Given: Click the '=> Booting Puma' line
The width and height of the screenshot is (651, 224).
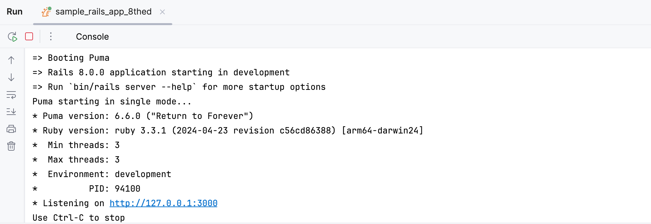Looking at the screenshot, I should (71, 58).
